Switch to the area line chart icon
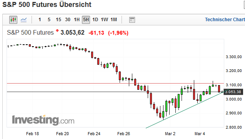 tap(23, 20)
